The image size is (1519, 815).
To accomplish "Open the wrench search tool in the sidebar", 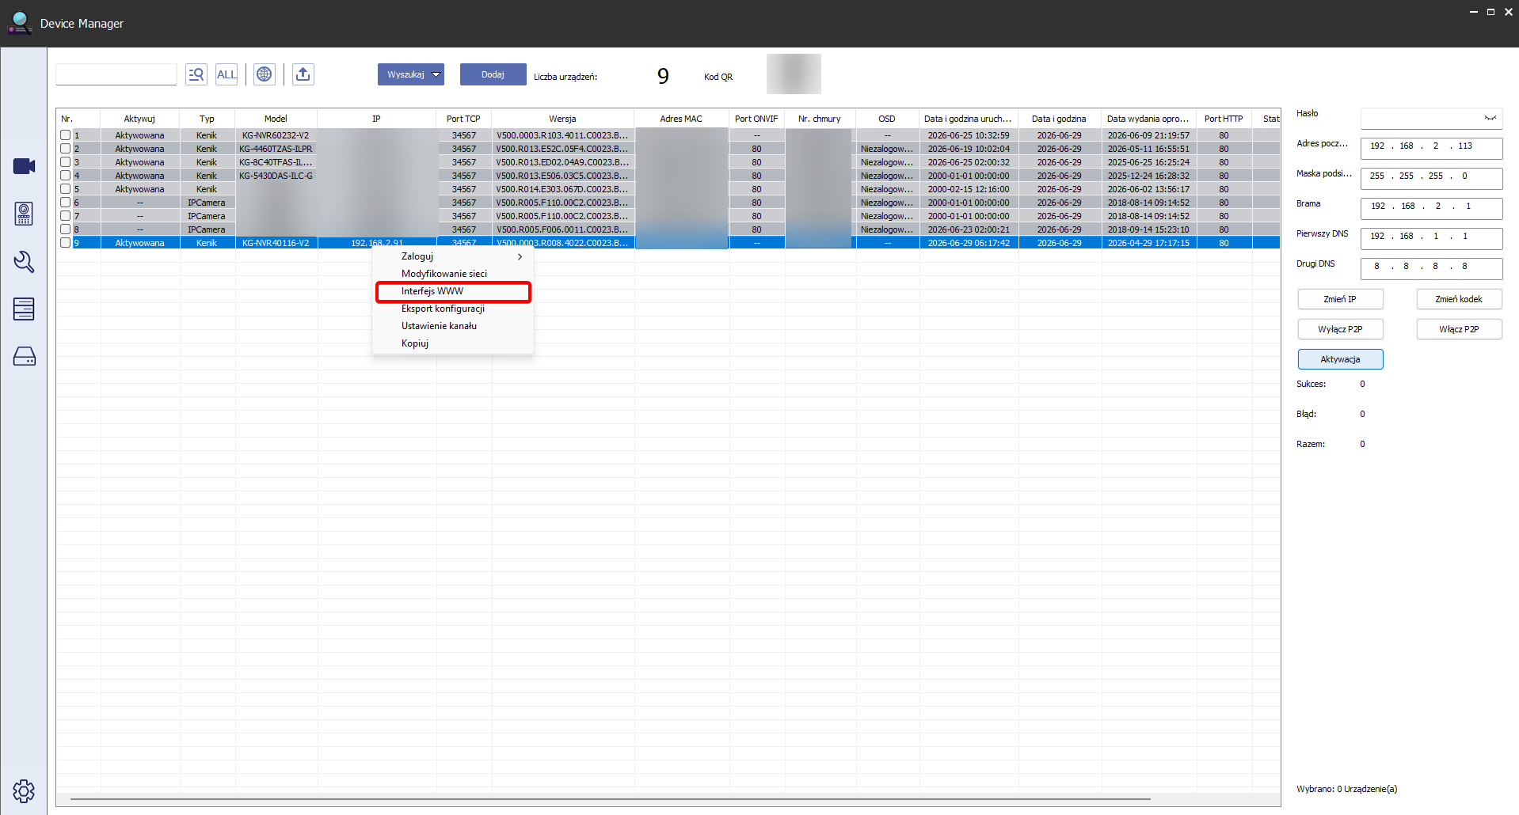I will pyautogui.click(x=24, y=262).
